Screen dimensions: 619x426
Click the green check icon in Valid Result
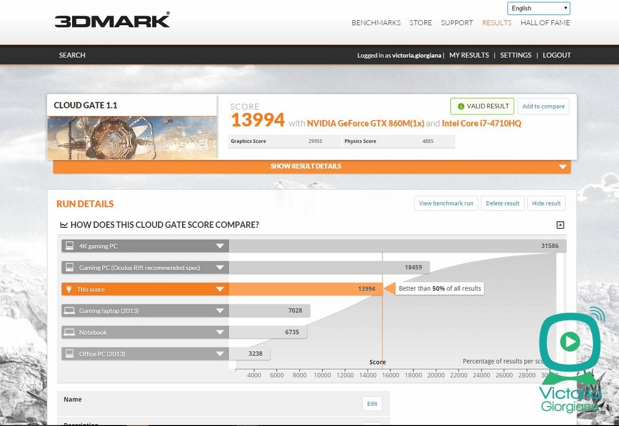point(461,106)
